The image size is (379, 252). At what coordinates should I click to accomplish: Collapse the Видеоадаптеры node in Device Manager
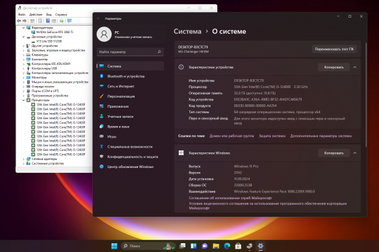click(24, 28)
